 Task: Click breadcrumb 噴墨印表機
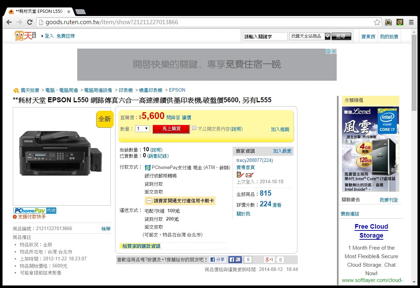tap(151, 90)
